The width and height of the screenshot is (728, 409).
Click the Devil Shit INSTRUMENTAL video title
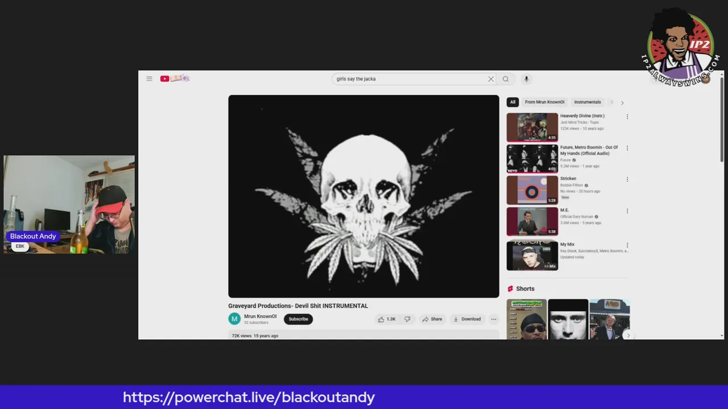pyautogui.click(x=298, y=306)
